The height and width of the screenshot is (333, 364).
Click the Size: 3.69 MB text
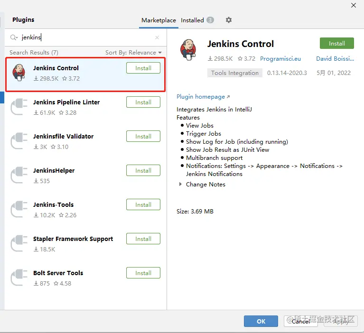tap(195, 212)
